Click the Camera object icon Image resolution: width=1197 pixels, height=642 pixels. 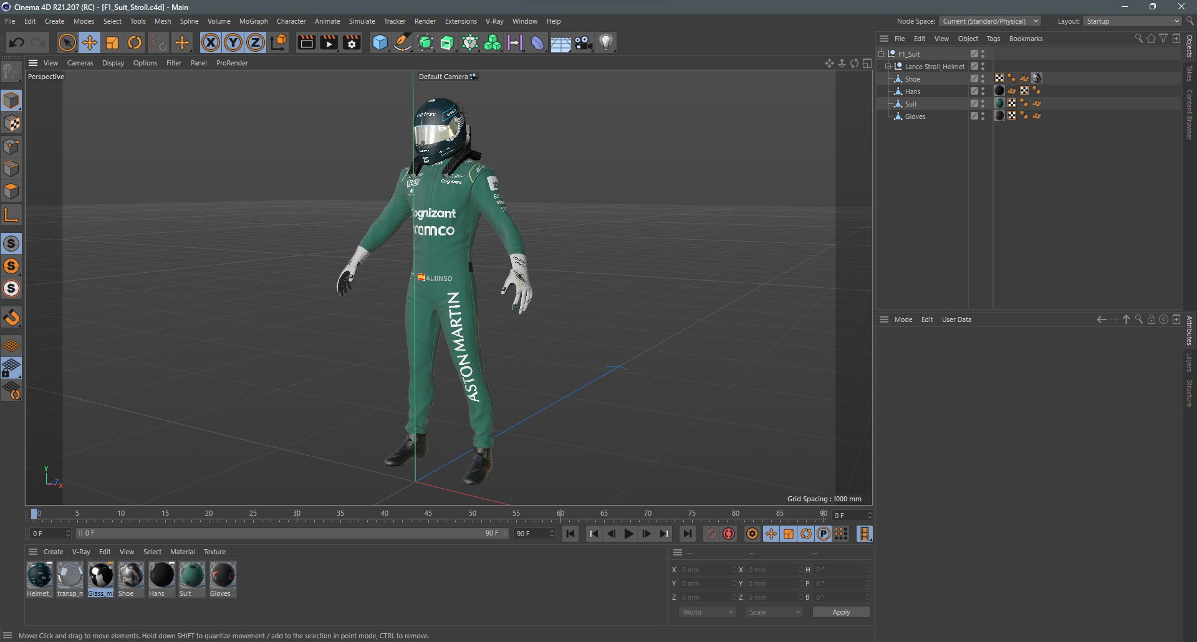(584, 42)
